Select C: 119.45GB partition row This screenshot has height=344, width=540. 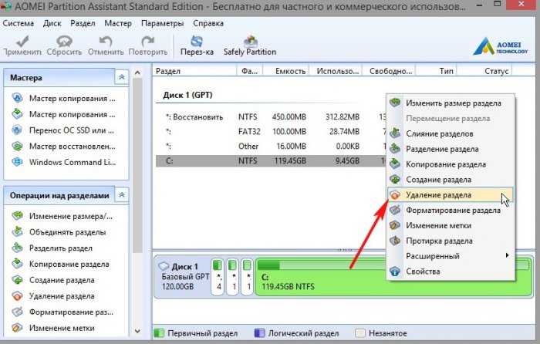click(x=271, y=160)
